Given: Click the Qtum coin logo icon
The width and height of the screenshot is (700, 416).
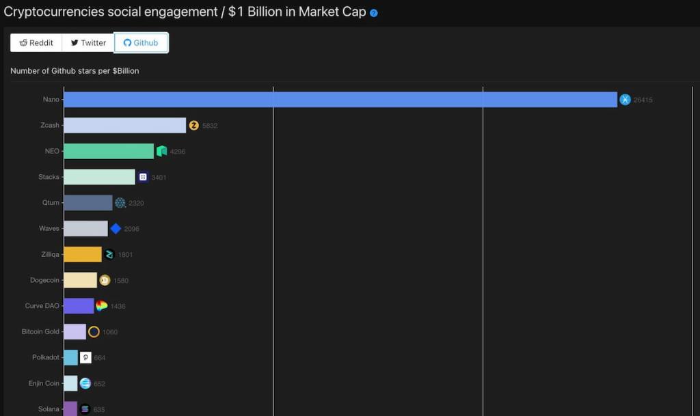Looking at the screenshot, I should pos(120,203).
